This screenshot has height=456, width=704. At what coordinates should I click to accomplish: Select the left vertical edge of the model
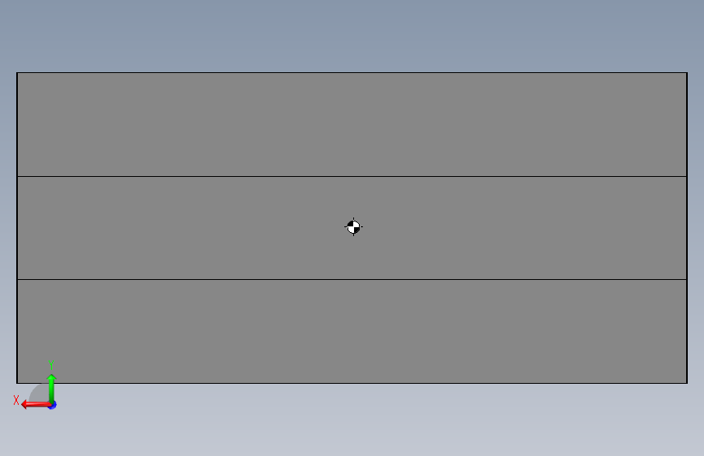tap(17, 228)
